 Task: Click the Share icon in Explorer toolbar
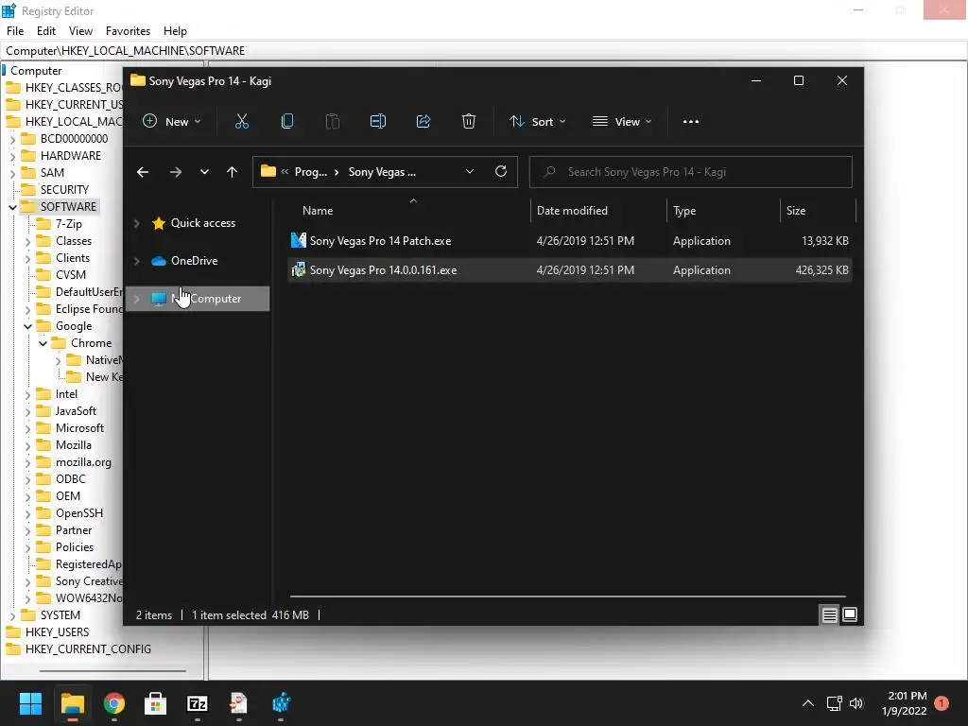point(423,122)
